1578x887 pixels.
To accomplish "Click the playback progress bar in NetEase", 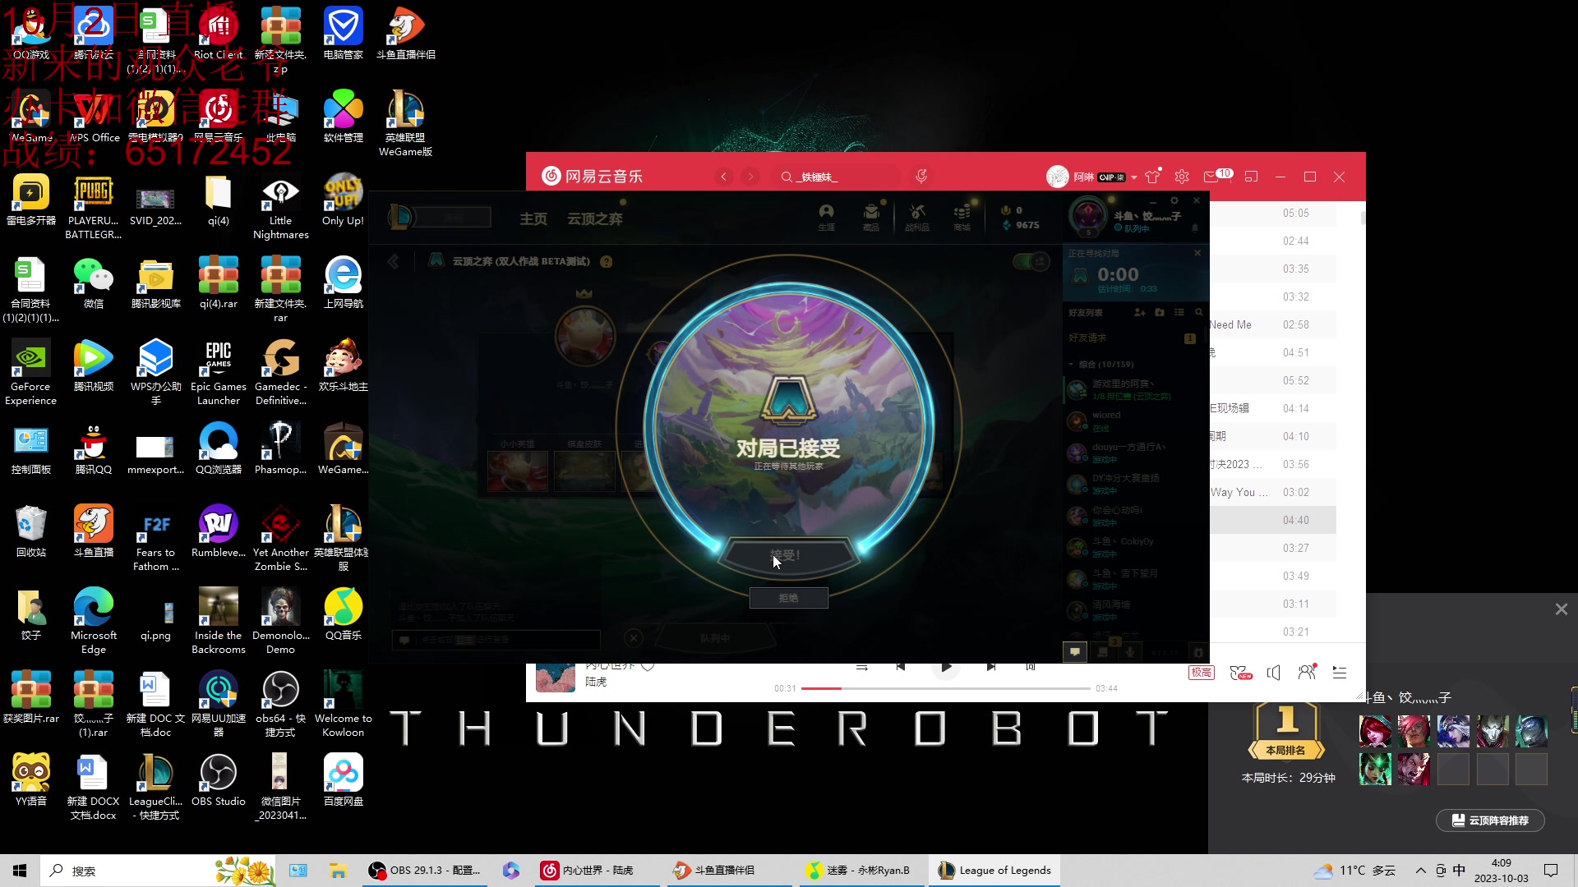I will [945, 688].
